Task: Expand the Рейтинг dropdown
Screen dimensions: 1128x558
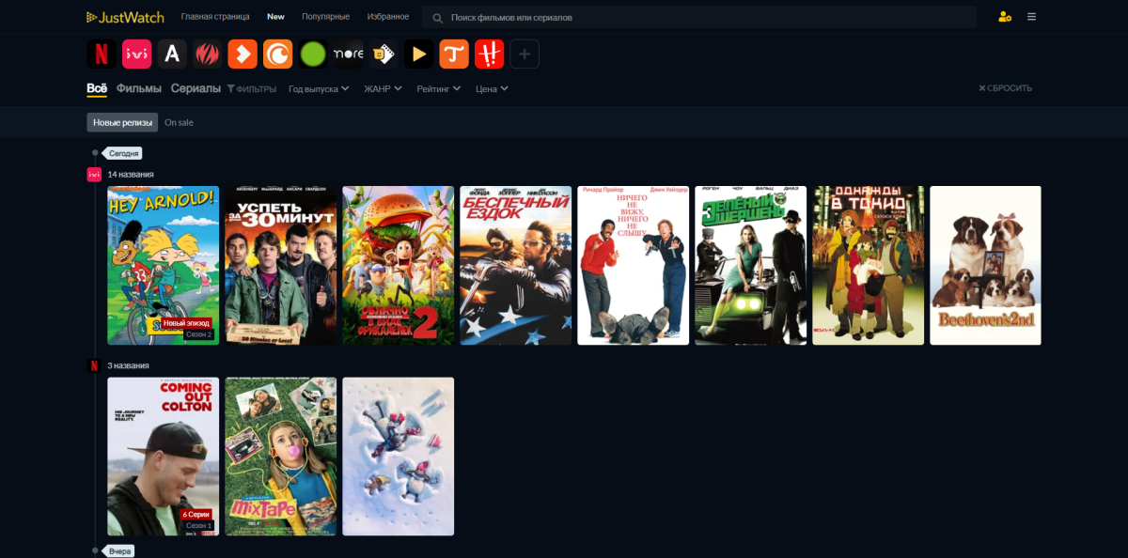Action: [439, 89]
